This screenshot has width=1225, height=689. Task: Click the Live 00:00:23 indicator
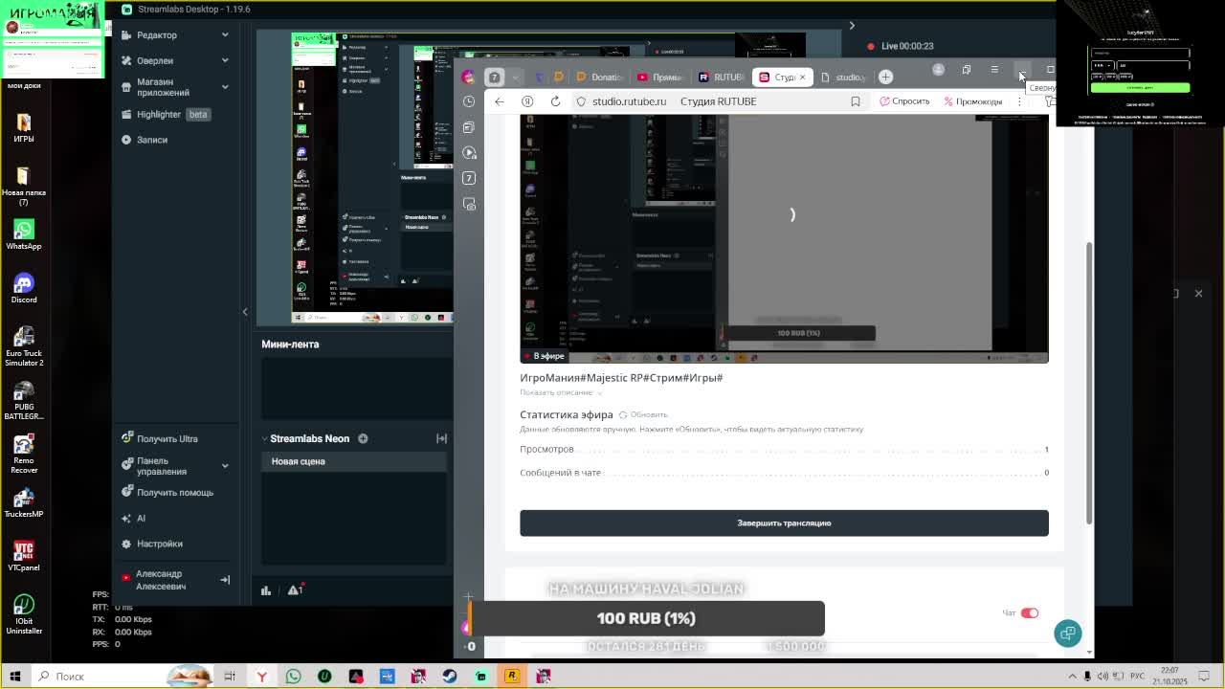900,46
